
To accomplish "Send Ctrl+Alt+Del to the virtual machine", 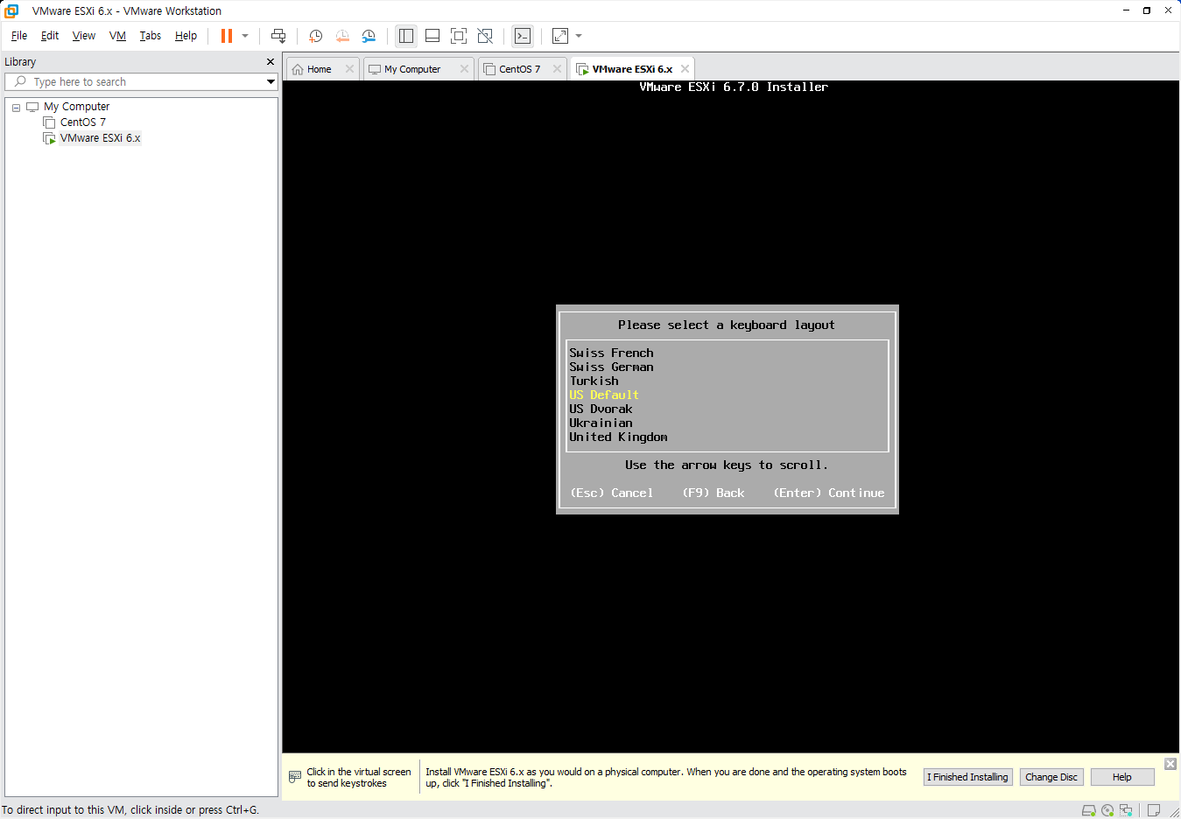I will 278,36.
